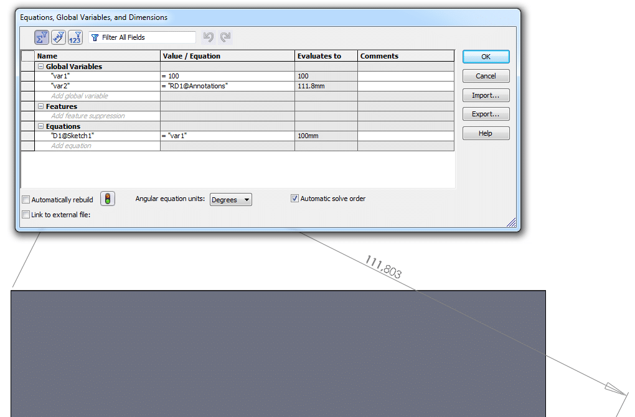Click the traffic light rebuild icon
635x417 pixels.
pos(108,199)
